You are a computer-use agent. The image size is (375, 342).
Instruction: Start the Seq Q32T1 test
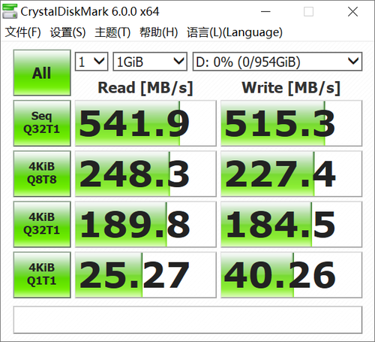click(42, 123)
